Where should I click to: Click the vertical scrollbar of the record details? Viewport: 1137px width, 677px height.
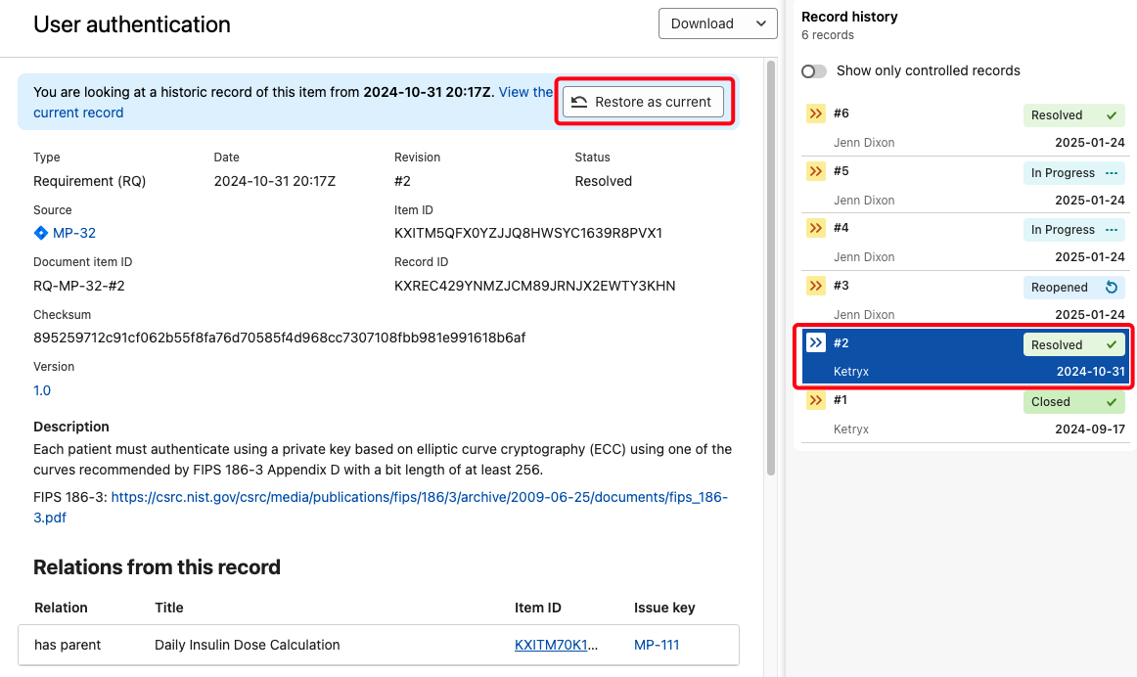pos(771,268)
